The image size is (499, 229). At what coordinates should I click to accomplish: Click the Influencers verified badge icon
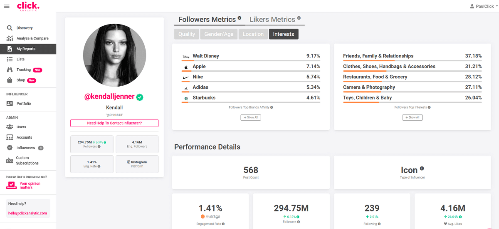[x=10, y=148]
